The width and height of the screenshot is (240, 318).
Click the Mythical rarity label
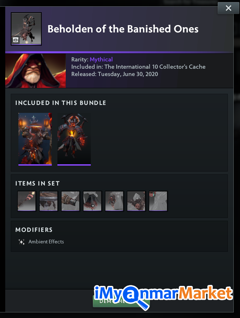[101, 59]
